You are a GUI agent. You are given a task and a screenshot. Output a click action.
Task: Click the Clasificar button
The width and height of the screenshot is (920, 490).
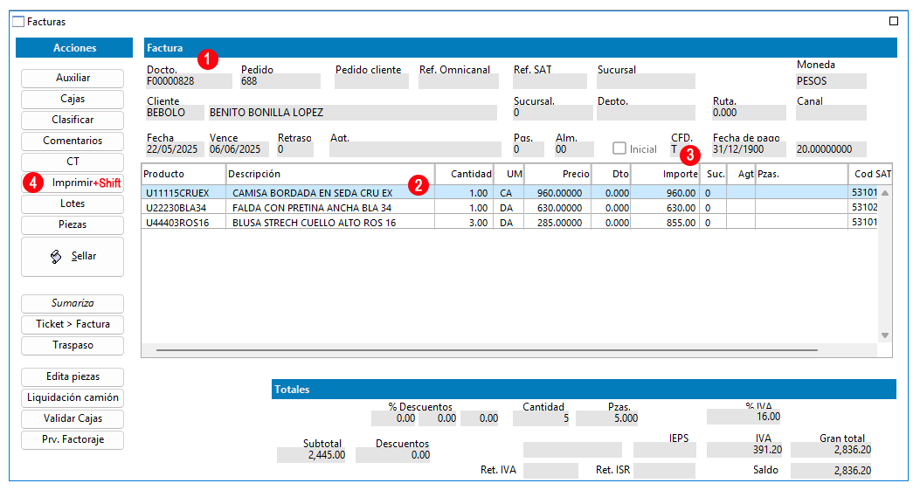coord(73,120)
